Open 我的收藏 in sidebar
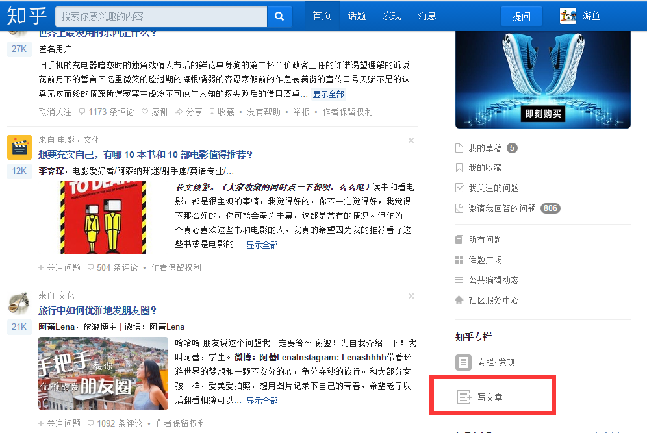Viewport: 647px width, 433px height. coord(479,167)
